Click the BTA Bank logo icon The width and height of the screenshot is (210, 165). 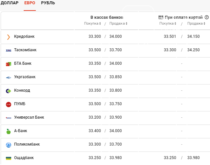pos(9,64)
